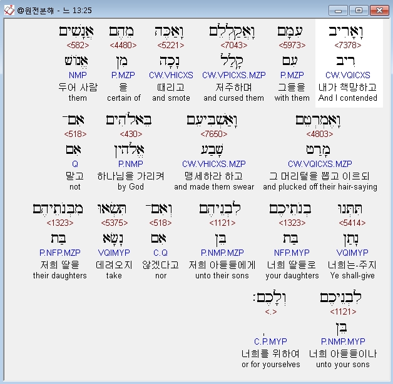Click the Korean gloss '너희 딸들로'
Image resolution: width=393 pixels, height=384 pixels.
pos(292,265)
